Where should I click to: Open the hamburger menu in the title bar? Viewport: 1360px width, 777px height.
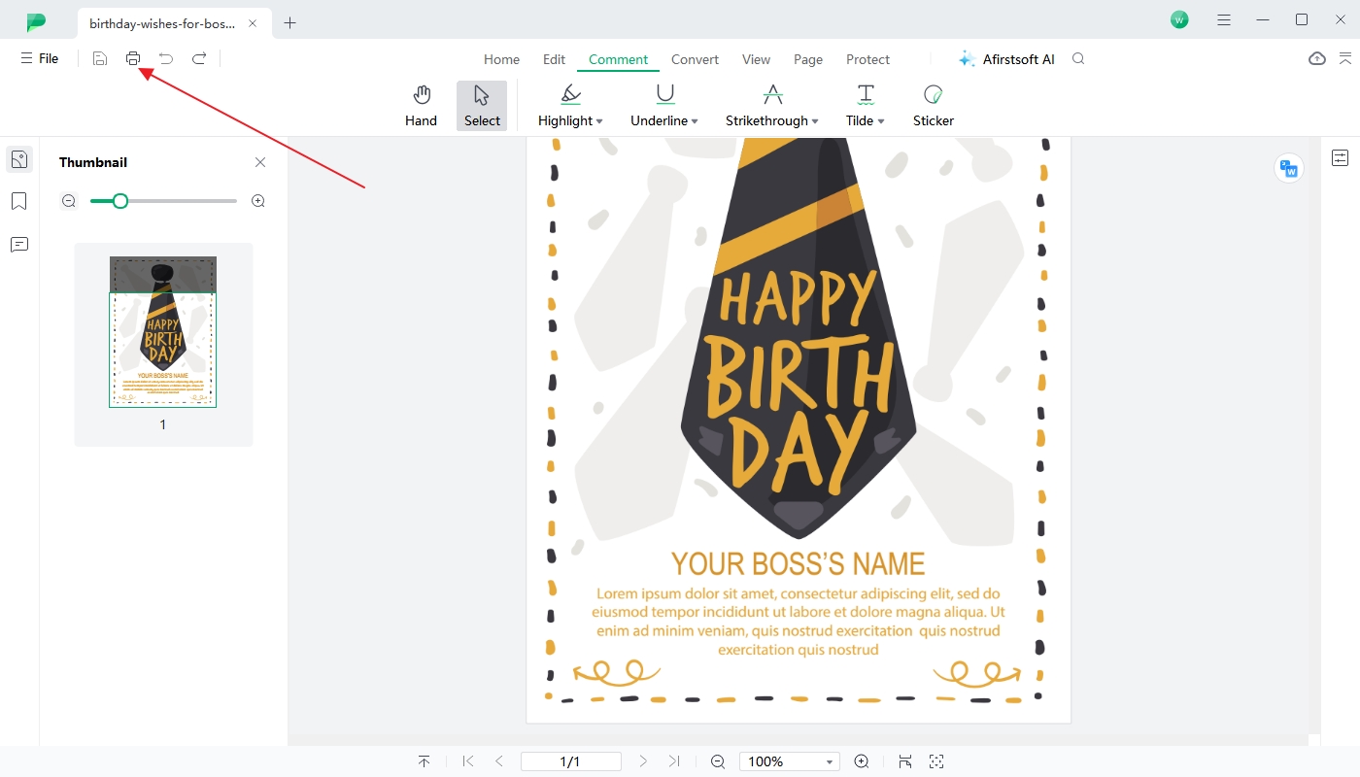[x=1224, y=19]
